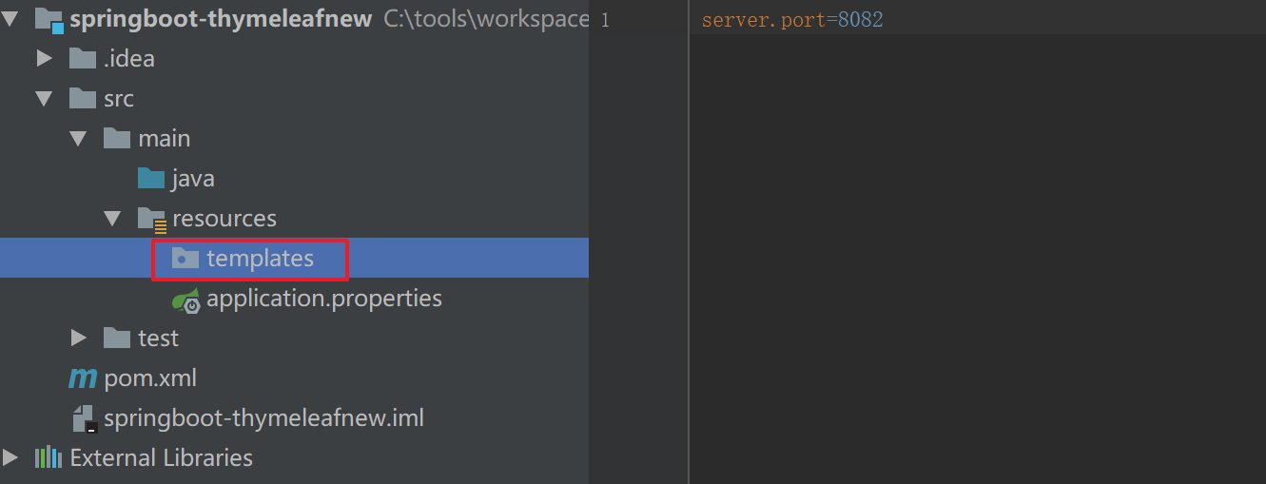Screen dimensions: 1266x484
Task: Expand the .idea folder arrow
Action: pyautogui.click(x=45, y=59)
